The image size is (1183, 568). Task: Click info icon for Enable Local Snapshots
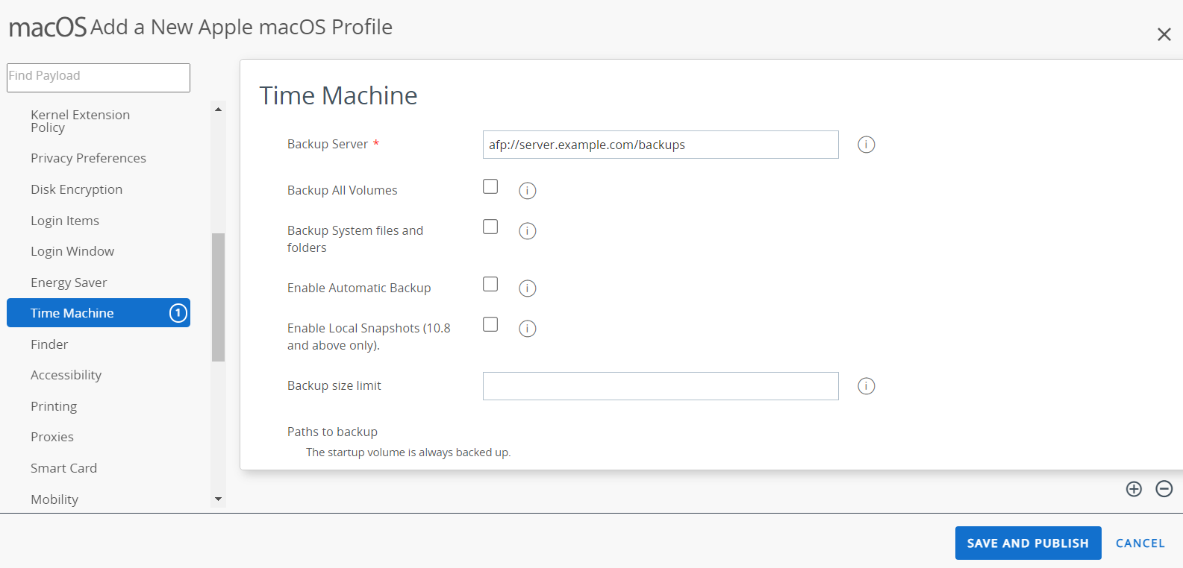point(527,329)
